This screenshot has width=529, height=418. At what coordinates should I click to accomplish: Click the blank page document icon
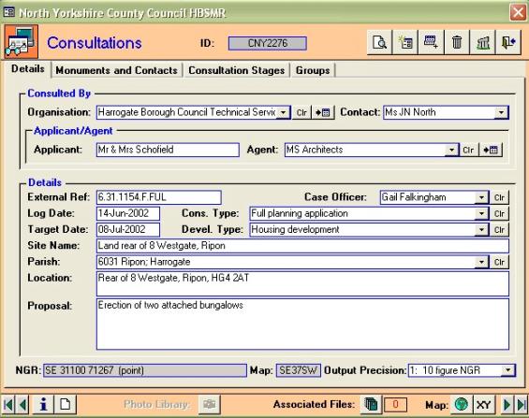[66, 405]
